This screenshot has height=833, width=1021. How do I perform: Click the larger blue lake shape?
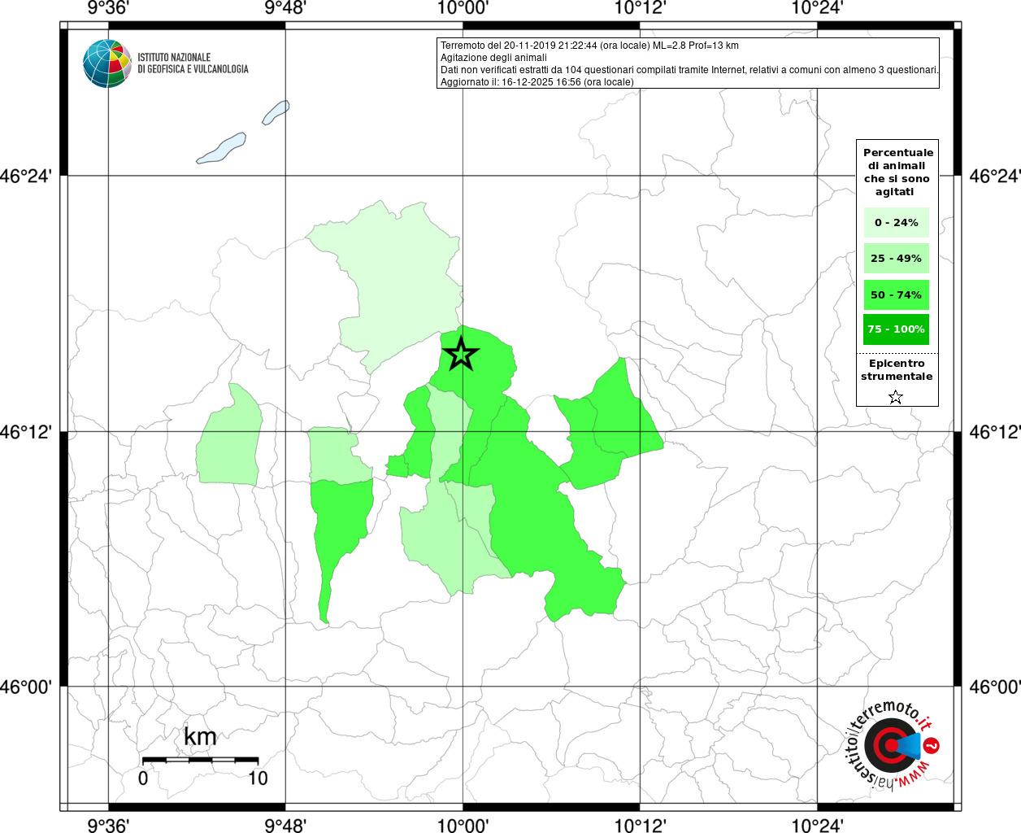coord(221,149)
